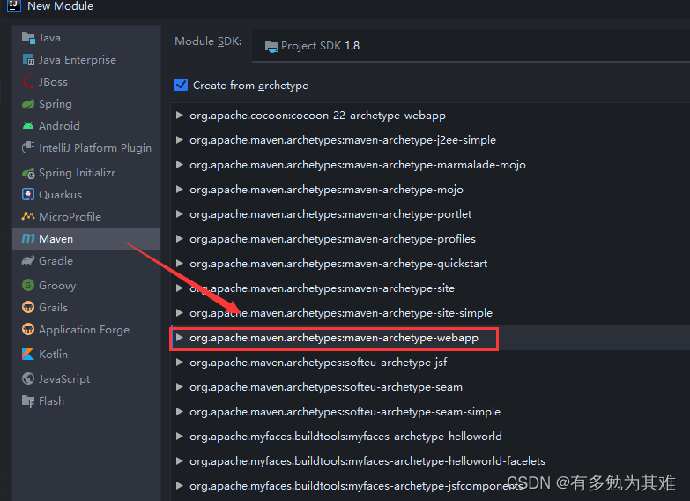690x501 pixels.
Task: Click the Flash folder icon
Action: pos(28,401)
